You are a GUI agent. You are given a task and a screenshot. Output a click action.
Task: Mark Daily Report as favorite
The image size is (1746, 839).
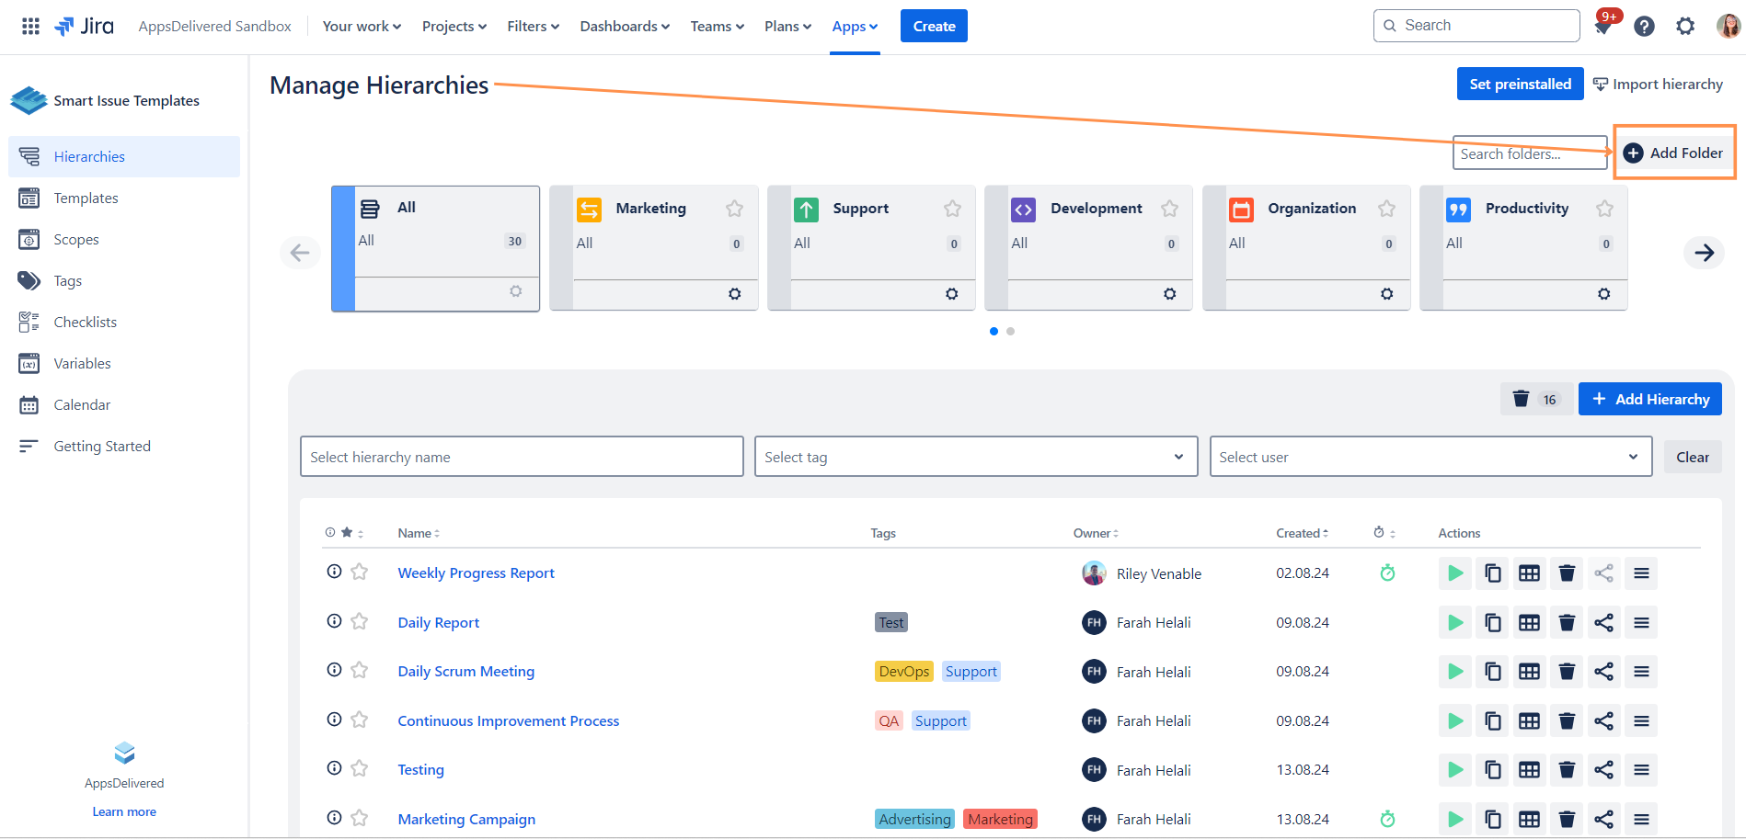[360, 622]
